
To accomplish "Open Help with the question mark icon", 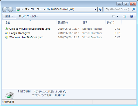I will 132,16.
